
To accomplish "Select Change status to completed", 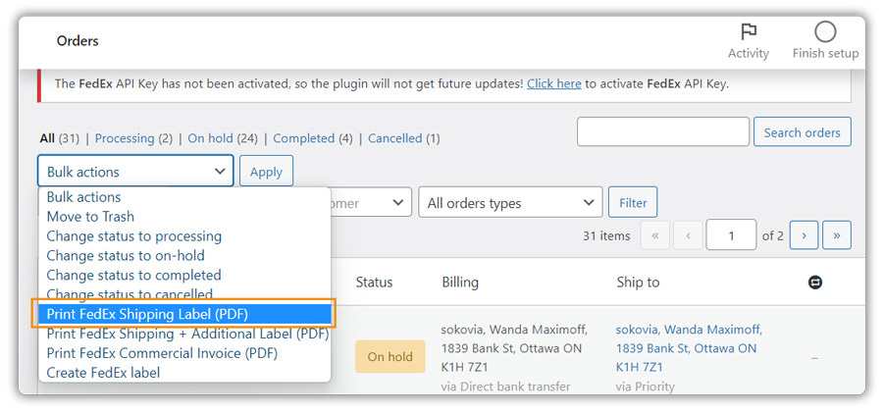I will [133, 276].
